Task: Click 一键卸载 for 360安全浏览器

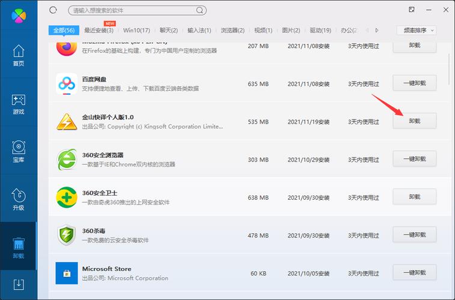Action: pos(415,158)
